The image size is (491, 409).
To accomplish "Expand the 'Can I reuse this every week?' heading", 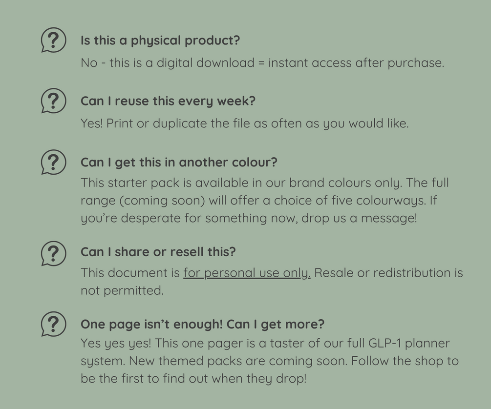I will [x=168, y=101].
